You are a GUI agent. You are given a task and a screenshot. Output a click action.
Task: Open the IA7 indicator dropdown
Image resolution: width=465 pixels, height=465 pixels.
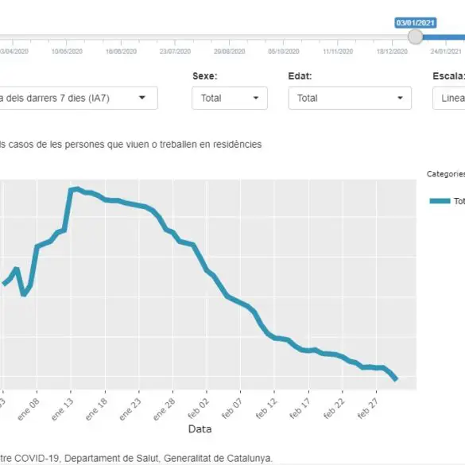(x=79, y=98)
